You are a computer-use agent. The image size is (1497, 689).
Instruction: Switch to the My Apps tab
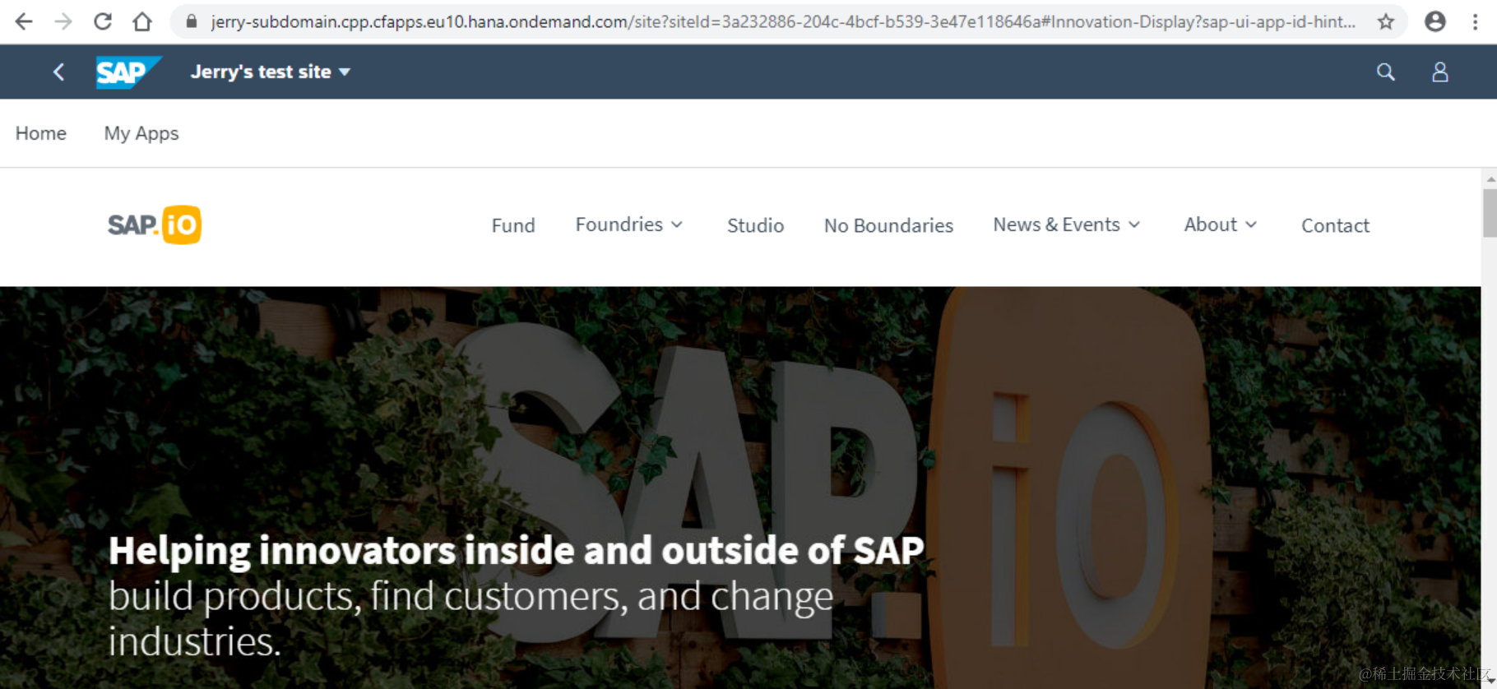pyautogui.click(x=141, y=133)
